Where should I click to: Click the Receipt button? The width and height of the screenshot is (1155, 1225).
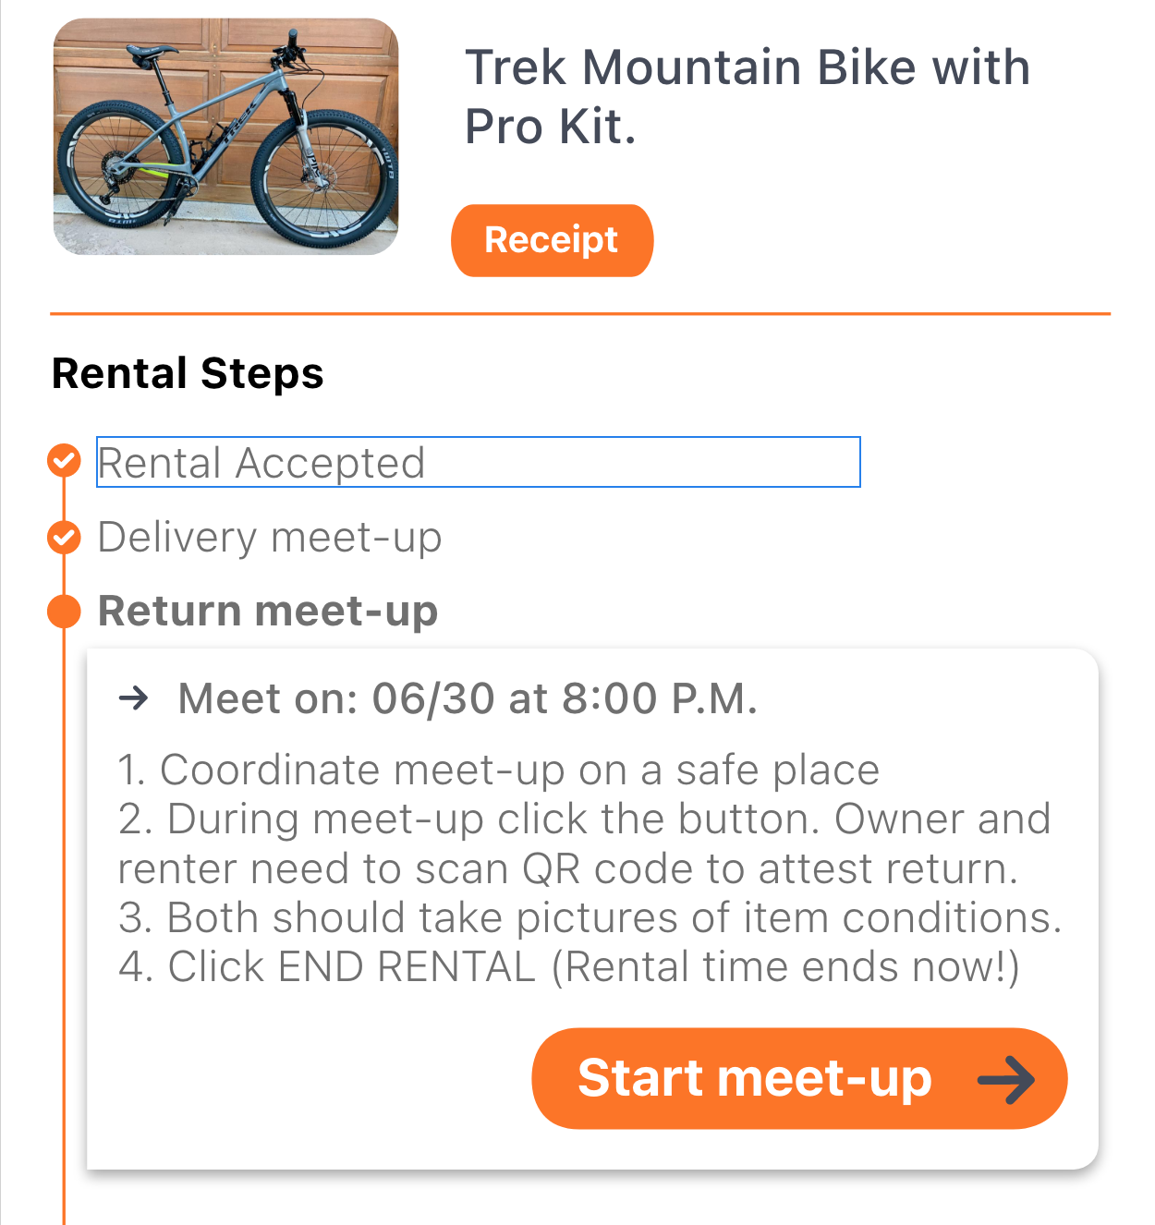(552, 240)
